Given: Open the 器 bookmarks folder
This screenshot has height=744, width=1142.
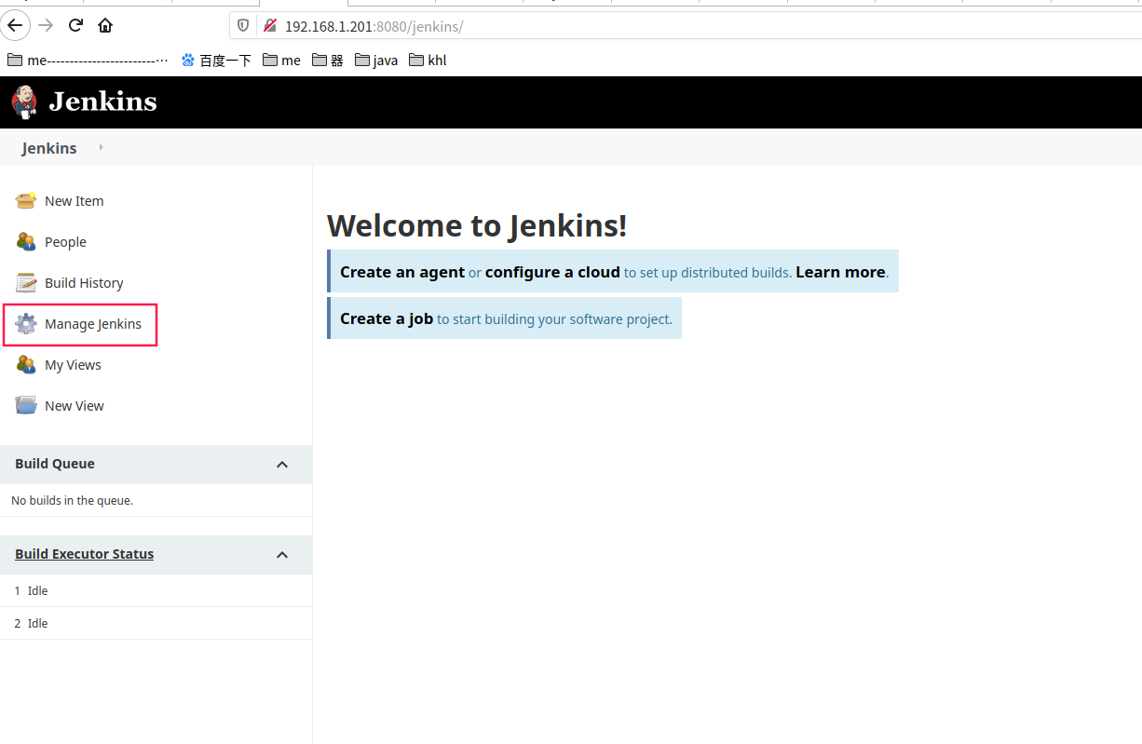Looking at the screenshot, I should 327,61.
